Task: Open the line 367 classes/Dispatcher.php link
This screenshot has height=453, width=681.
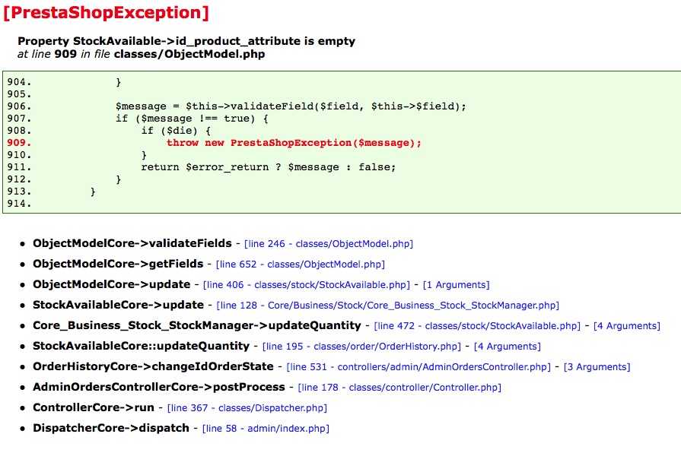Action: point(247,408)
